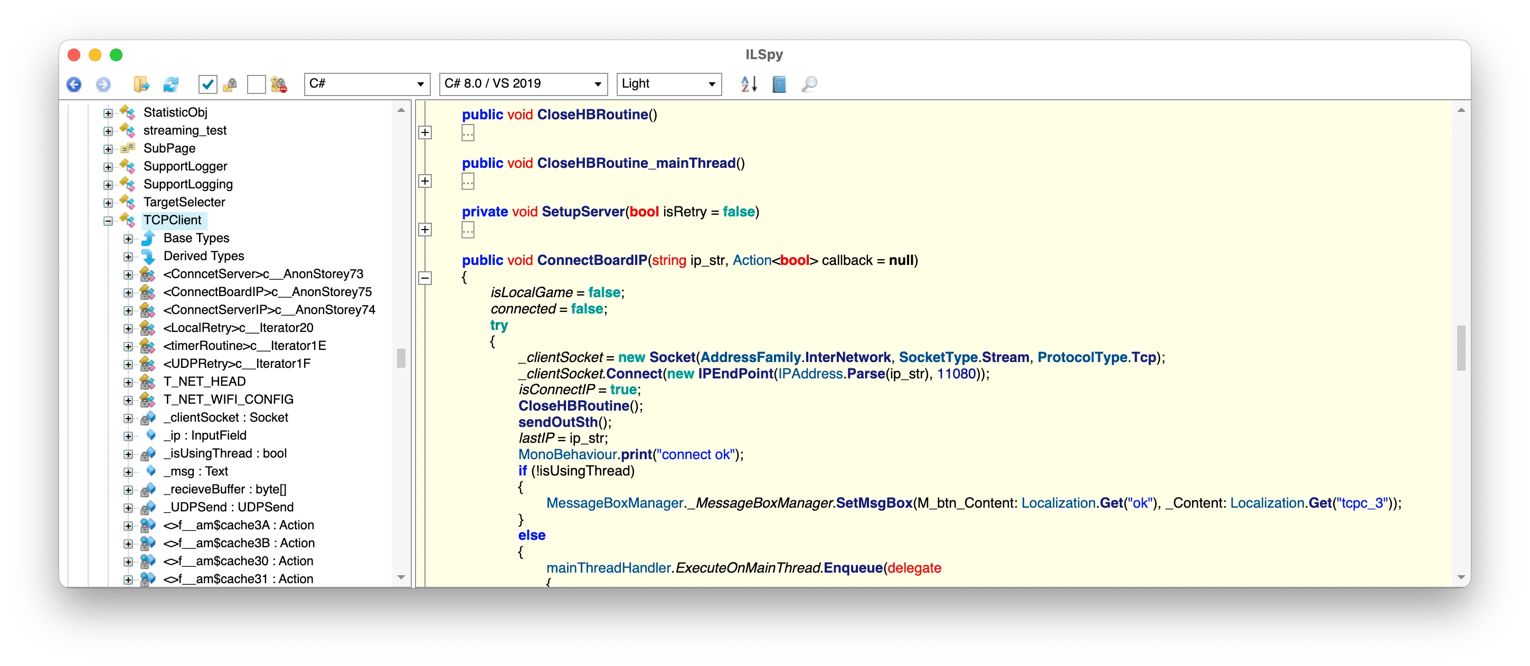This screenshot has height=666, width=1530.
Task: Expand the folded CloseHBRoutine method body
Action: click(426, 132)
